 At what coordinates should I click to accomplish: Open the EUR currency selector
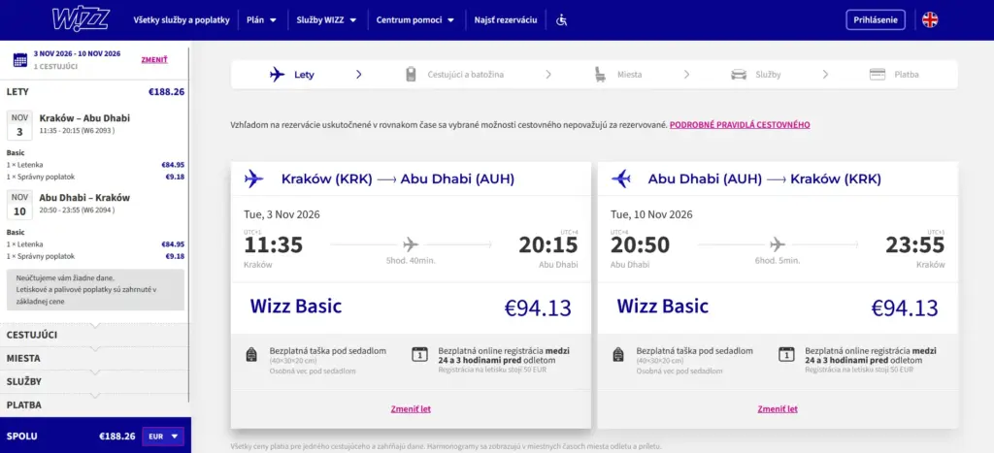pyautogui.click(x=163, y=437)
